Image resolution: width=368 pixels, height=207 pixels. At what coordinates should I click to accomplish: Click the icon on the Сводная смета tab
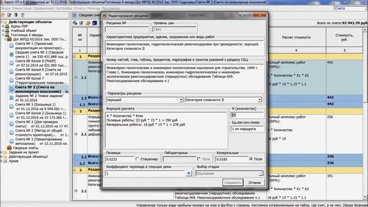click(x=74, y=15)
